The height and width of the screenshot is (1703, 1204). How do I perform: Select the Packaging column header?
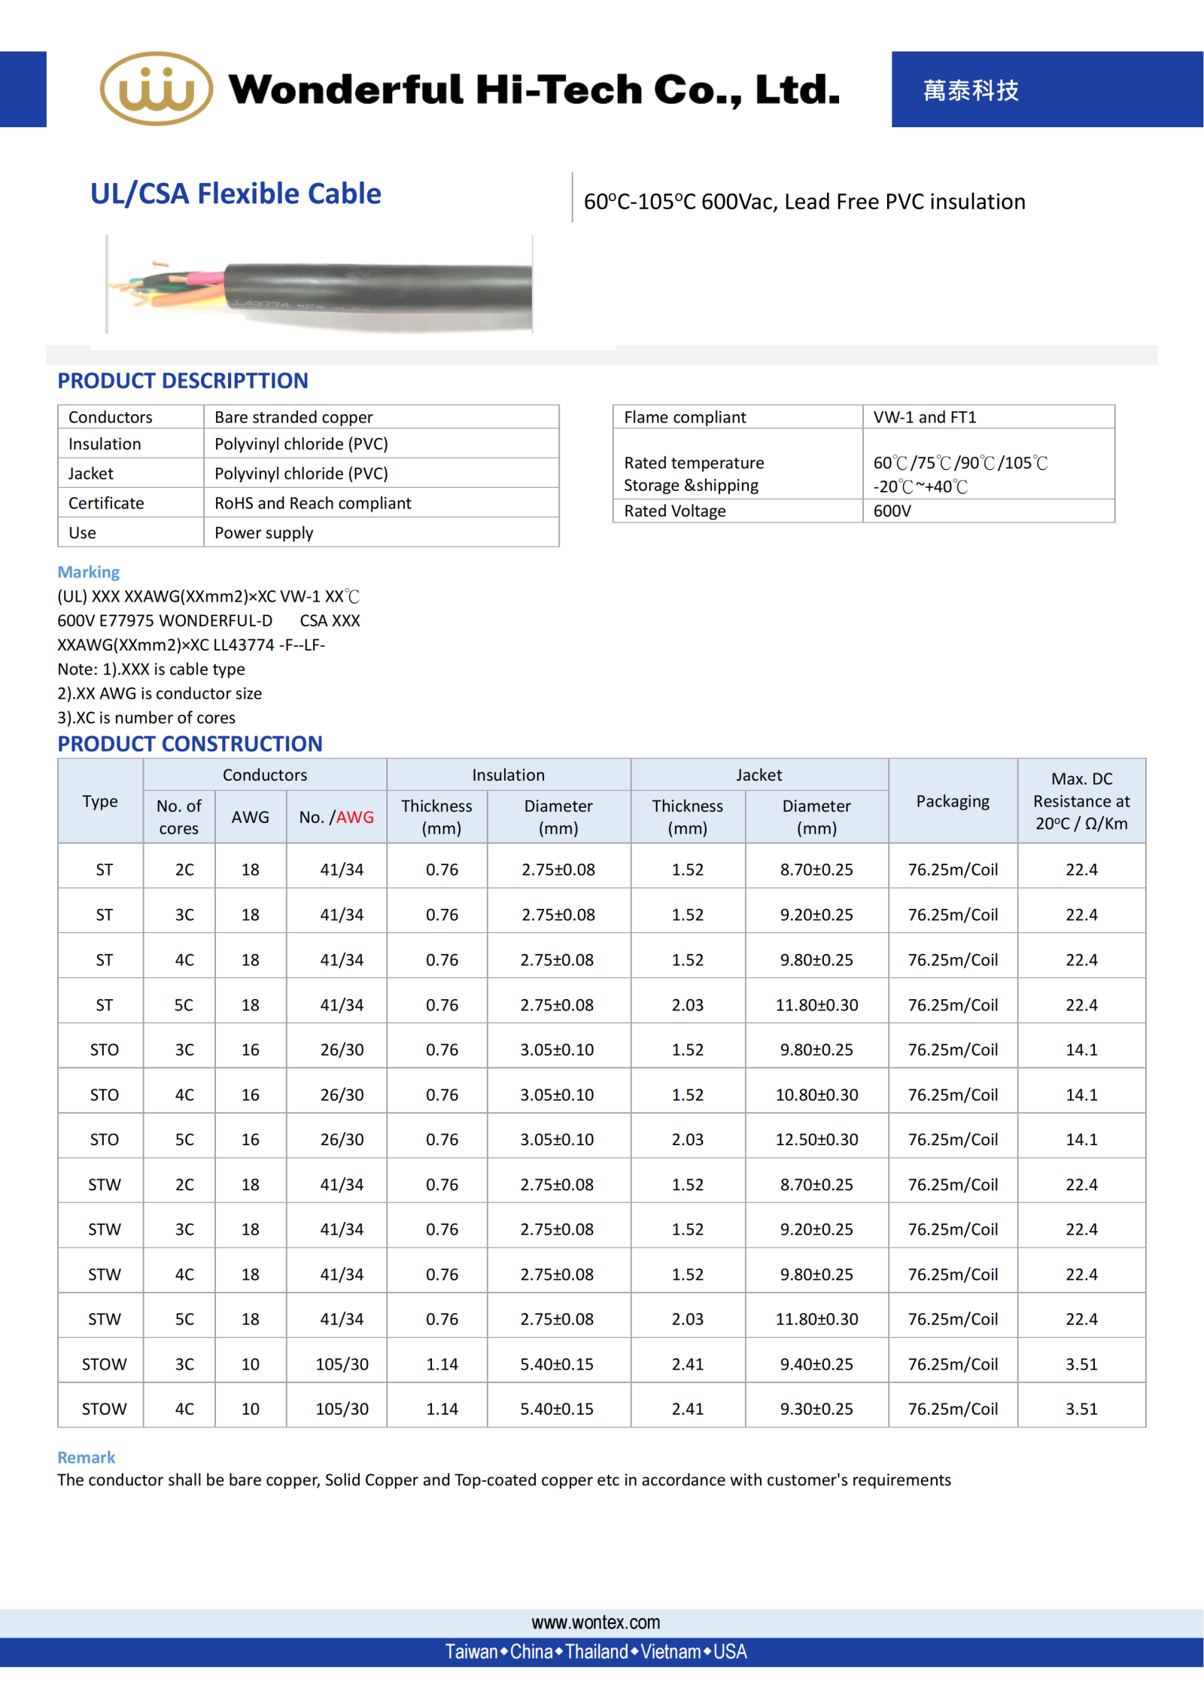coord(952,801)
